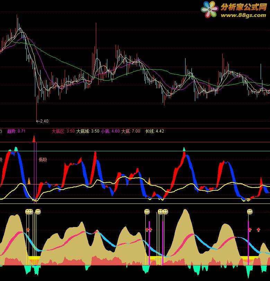
Task: Click the 大底: 7.00 readout
Action: point(131,131)
